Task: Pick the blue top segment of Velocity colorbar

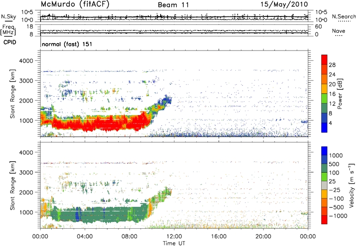Action: (x=324, y=151)
